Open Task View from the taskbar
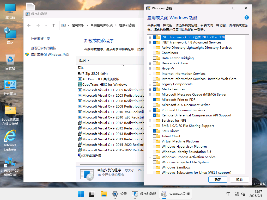This screenshot has width=267, height=200. pyautogui.click(x=92, y=194)
